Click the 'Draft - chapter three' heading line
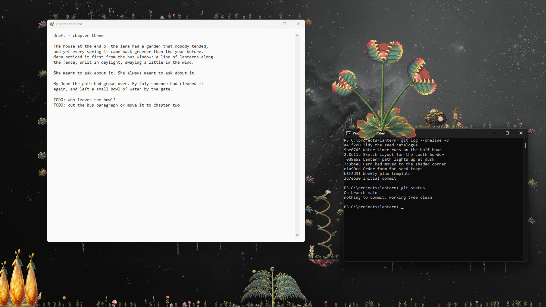Viewport: 546px width, 307px height. [78, 36]
